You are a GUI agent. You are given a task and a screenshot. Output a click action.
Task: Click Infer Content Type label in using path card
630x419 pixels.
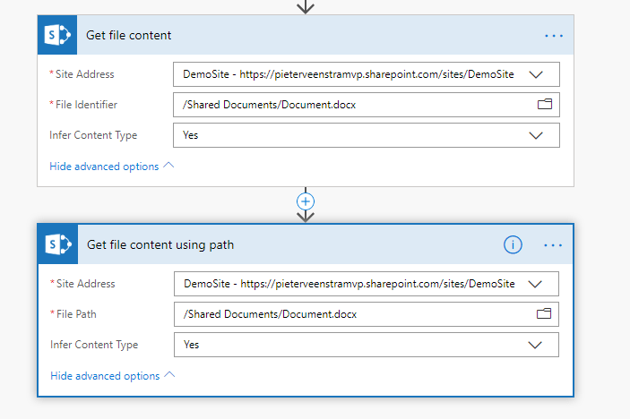[94, 345]
